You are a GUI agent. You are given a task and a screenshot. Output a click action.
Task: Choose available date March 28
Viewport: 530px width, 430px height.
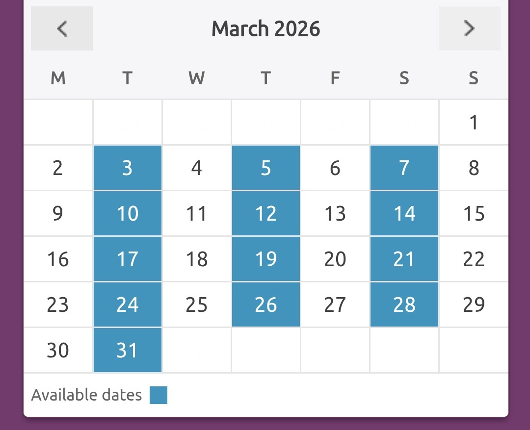[404, 304]
